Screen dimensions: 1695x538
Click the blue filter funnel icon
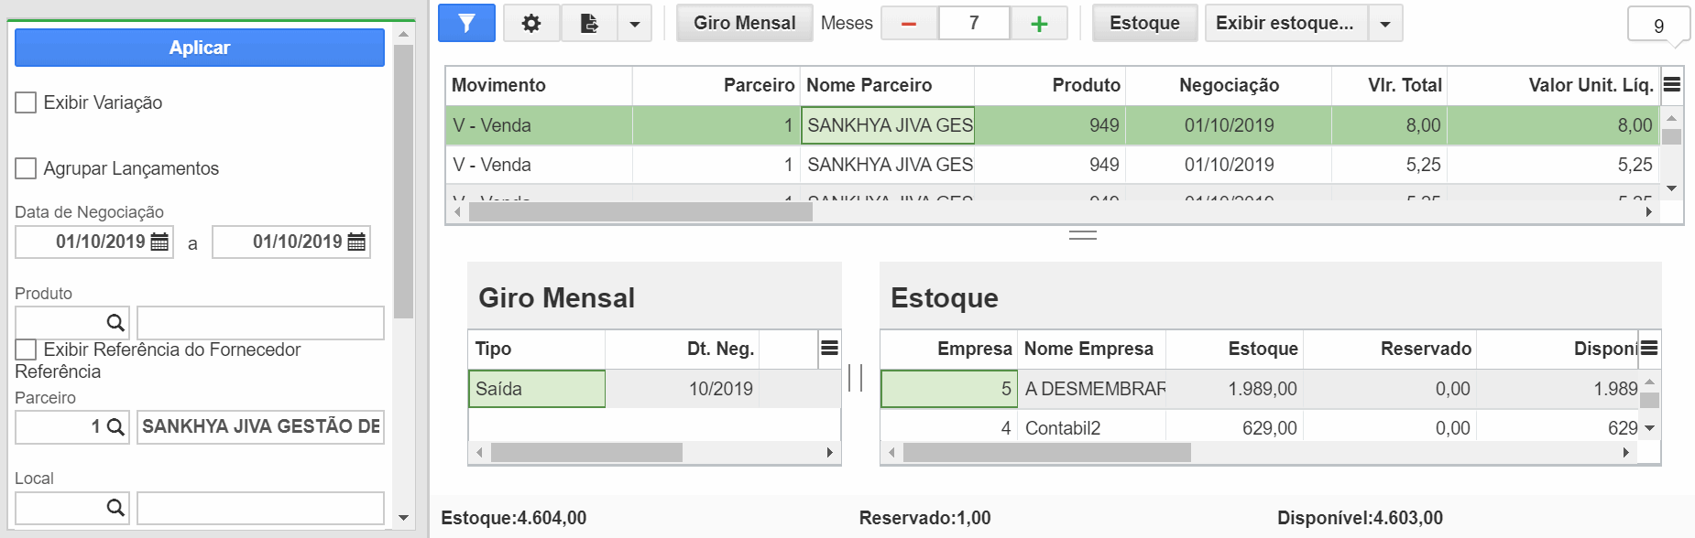coord(466,23)
